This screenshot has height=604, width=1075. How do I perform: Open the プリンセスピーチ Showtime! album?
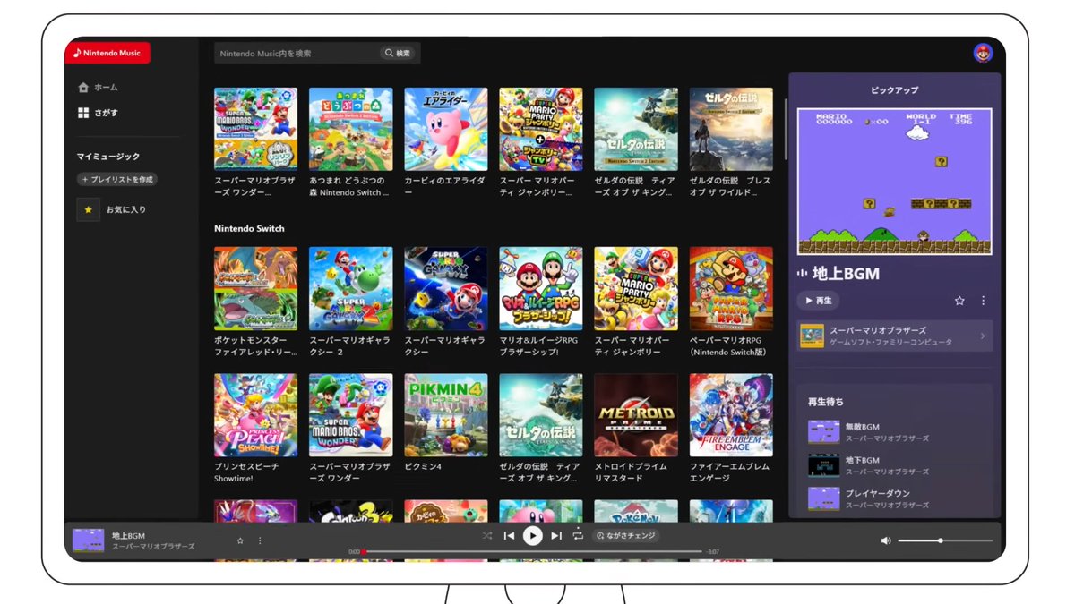[255, 429]
